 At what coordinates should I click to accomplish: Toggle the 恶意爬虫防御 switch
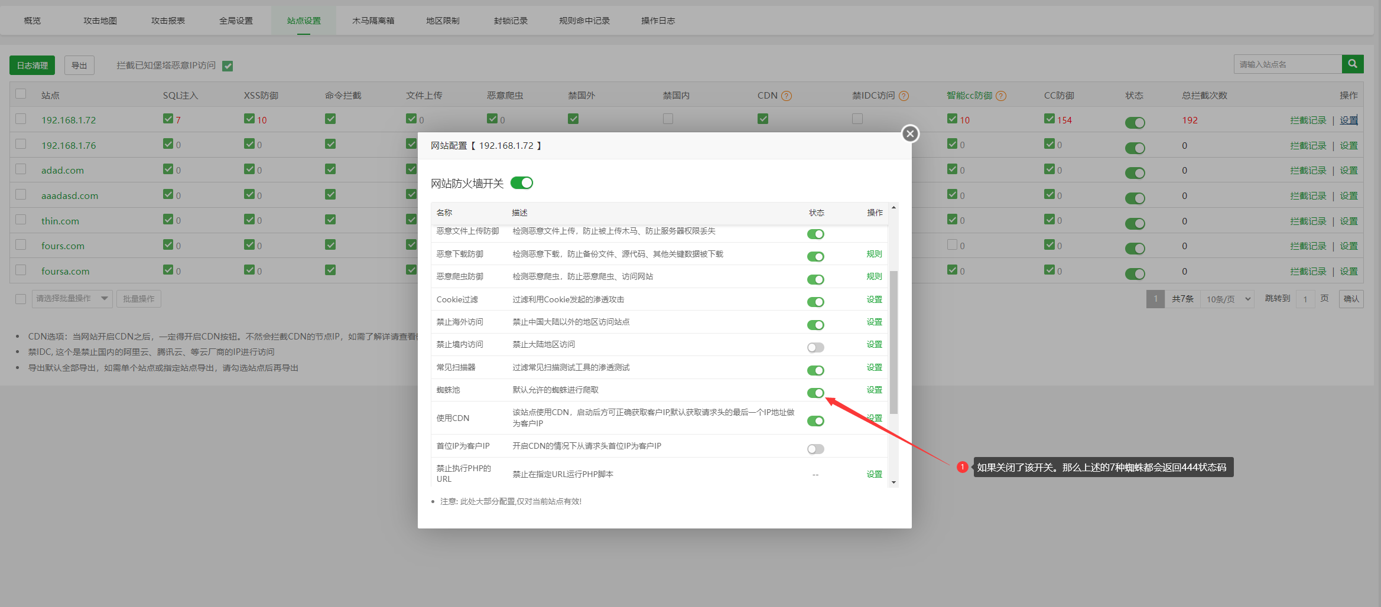(x=815, y=279)
